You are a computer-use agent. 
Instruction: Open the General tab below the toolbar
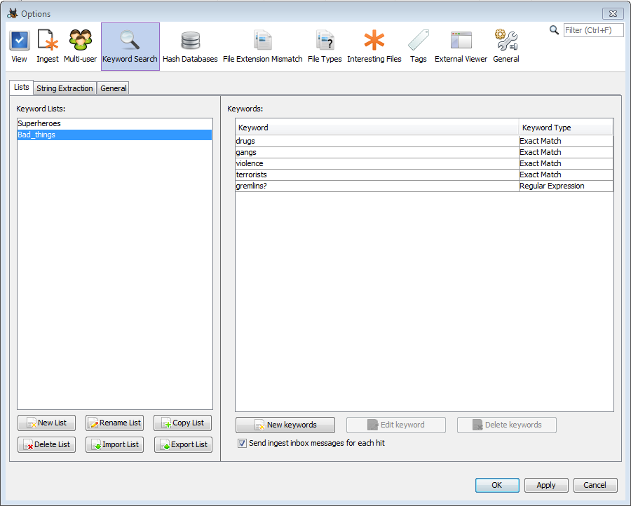click(x=113, y=88)
